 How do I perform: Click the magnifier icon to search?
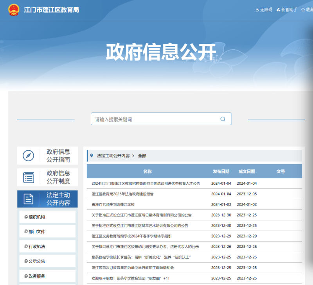223,119
